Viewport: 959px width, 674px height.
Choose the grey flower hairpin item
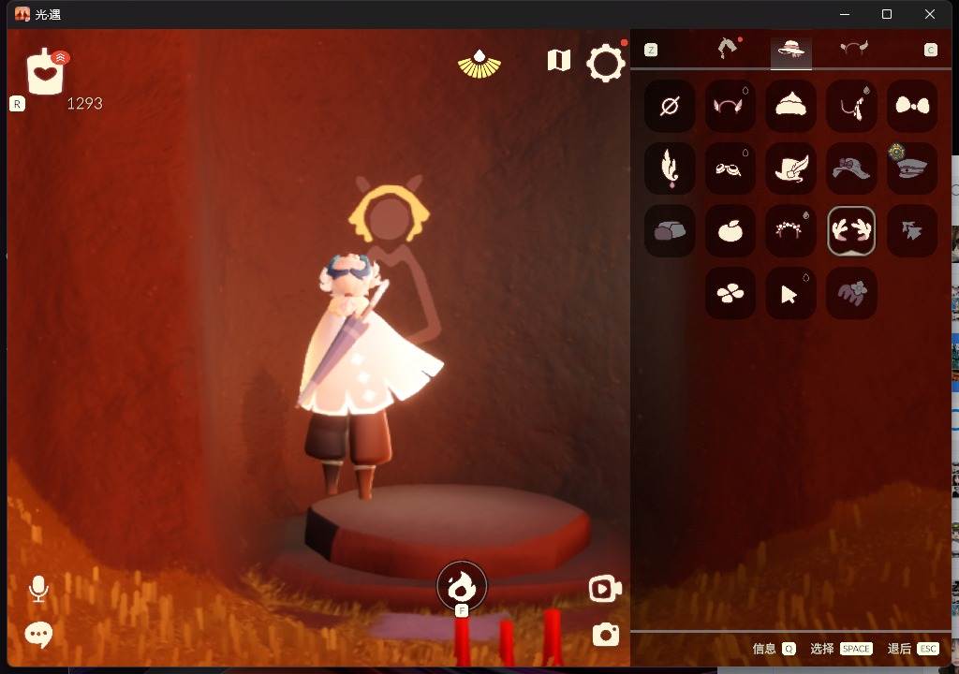pyautogui.click(x=850, y=294)
